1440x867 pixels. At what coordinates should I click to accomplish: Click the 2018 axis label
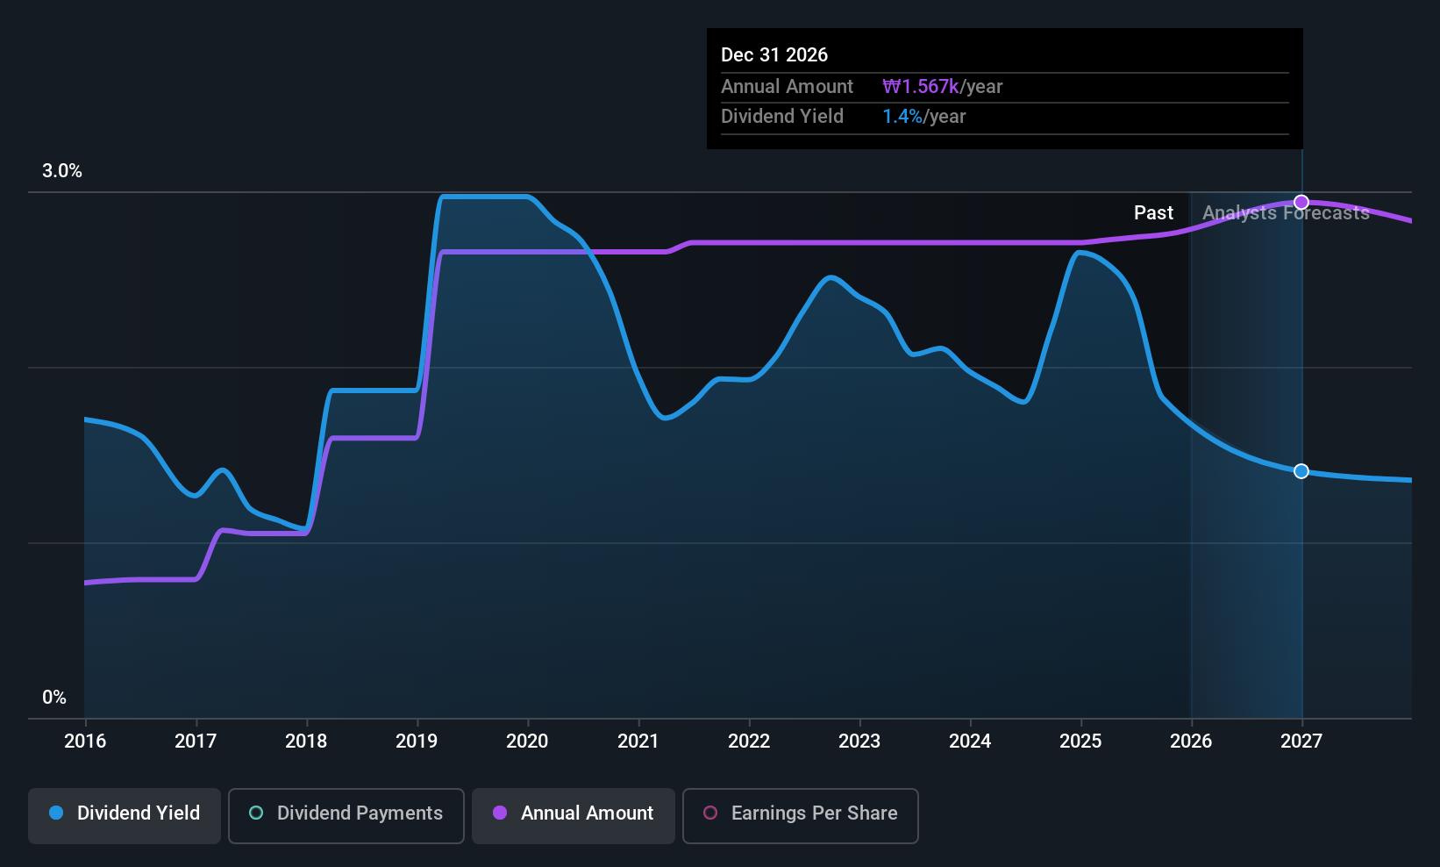tap(306, 742)
